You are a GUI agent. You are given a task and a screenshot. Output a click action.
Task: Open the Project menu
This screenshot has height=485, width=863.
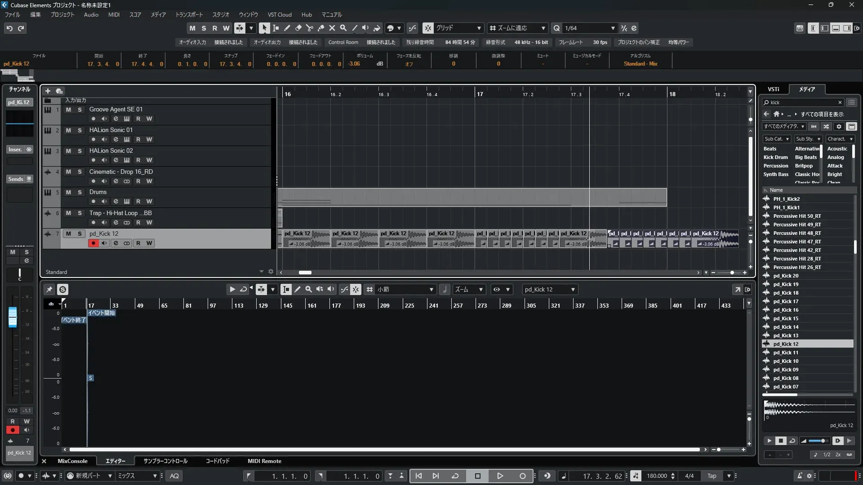pos(62,15)
